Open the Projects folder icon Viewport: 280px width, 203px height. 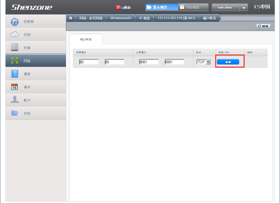click(x=14, y=113)
